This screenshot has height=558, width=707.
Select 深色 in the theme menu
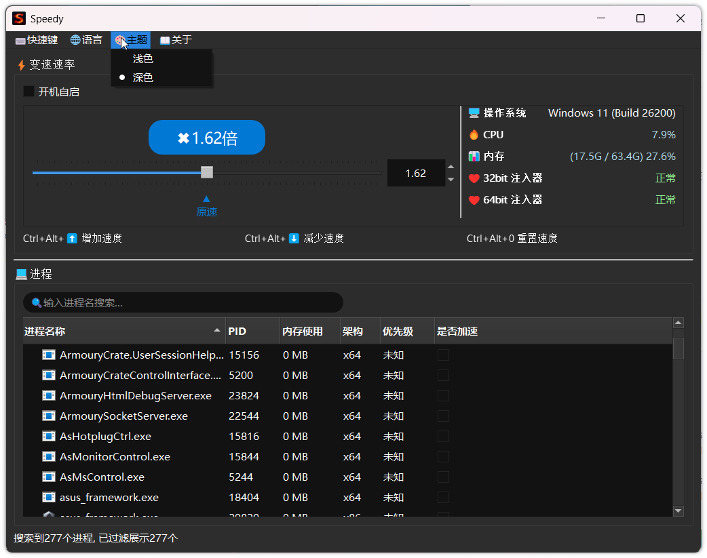(142, 77)
